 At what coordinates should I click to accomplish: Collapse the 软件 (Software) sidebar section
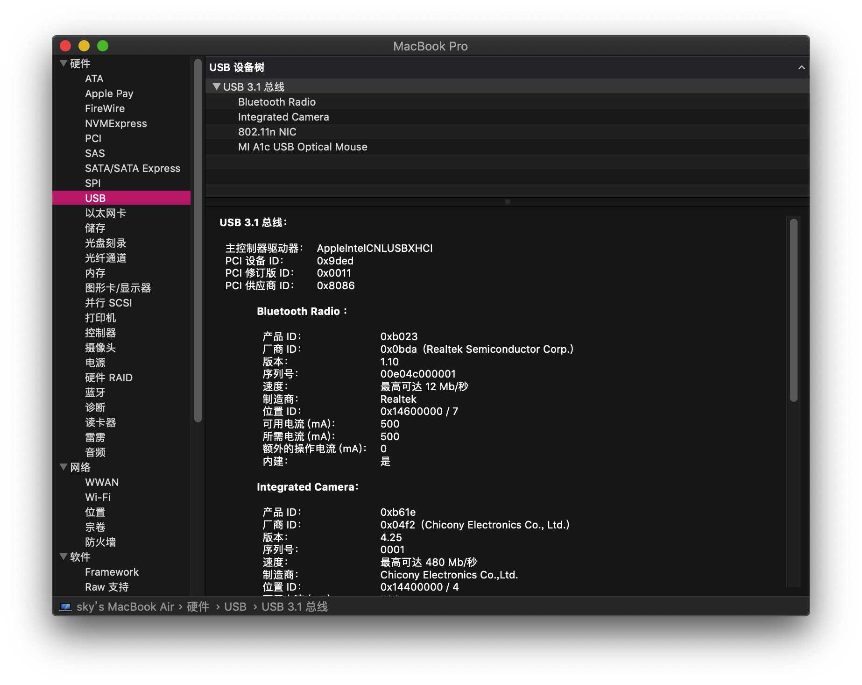click(64, 557)
